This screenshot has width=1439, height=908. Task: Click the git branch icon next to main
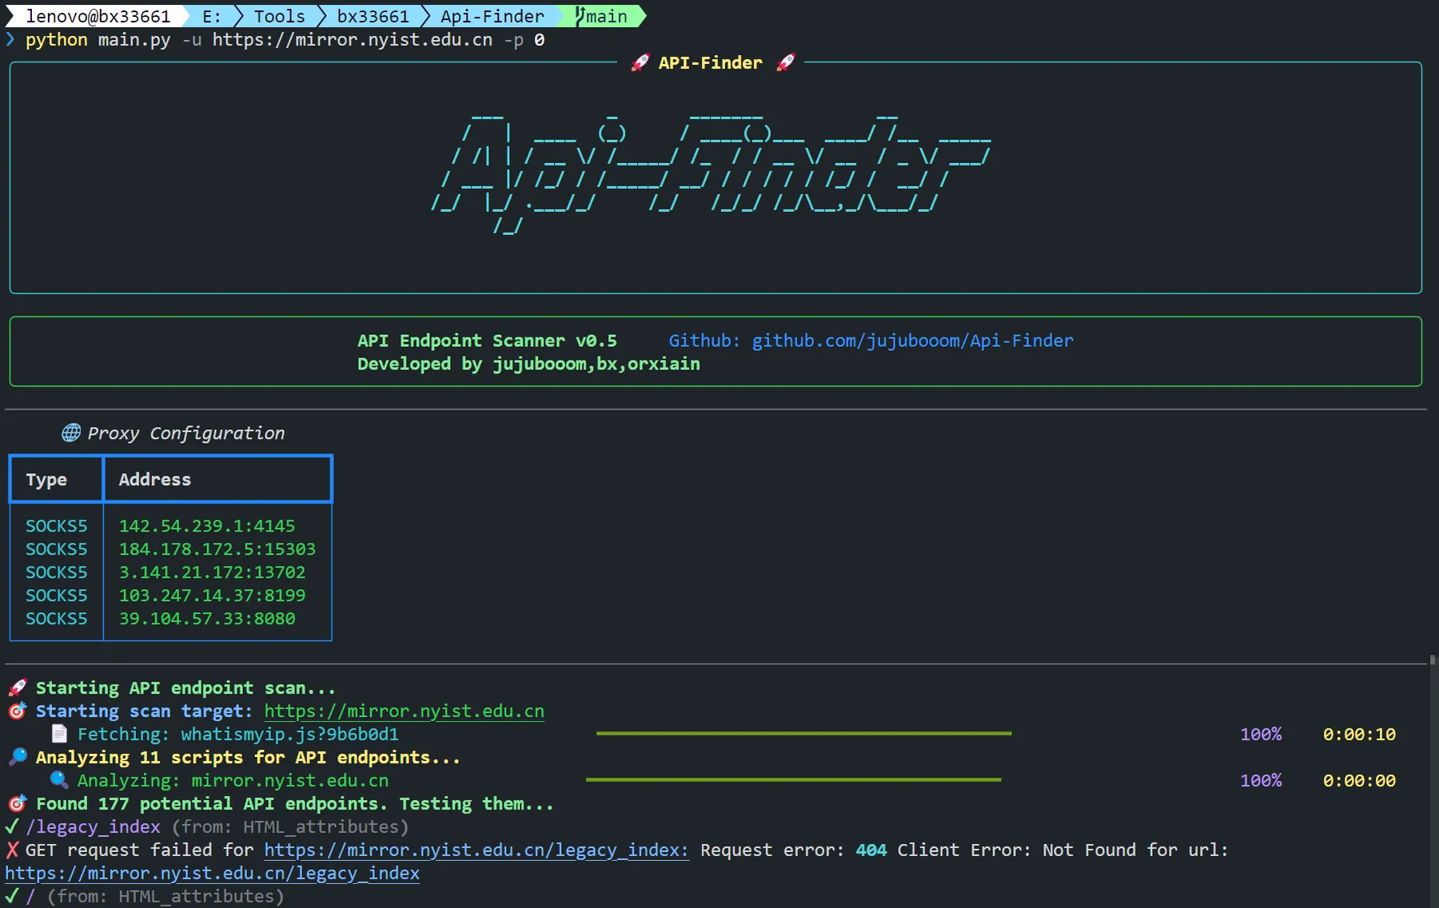(x=580, y=16)
